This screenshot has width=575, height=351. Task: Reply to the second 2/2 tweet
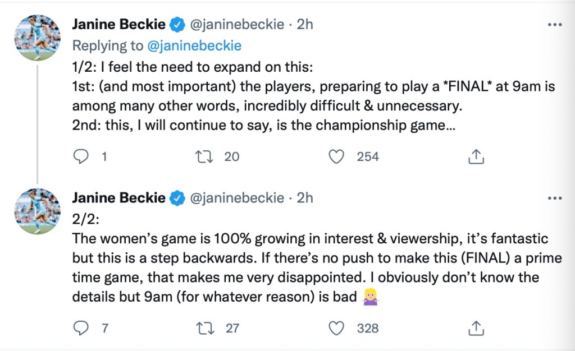(83, 328)
